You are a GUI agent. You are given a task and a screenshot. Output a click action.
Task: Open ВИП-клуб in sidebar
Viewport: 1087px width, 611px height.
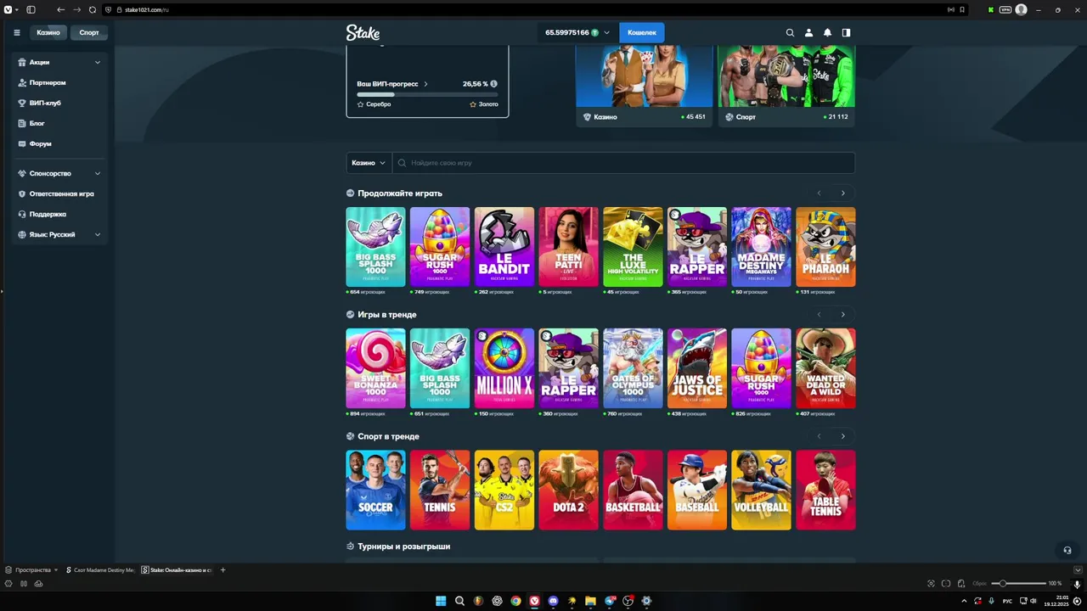pyautogui.click(x=59, y=103)
